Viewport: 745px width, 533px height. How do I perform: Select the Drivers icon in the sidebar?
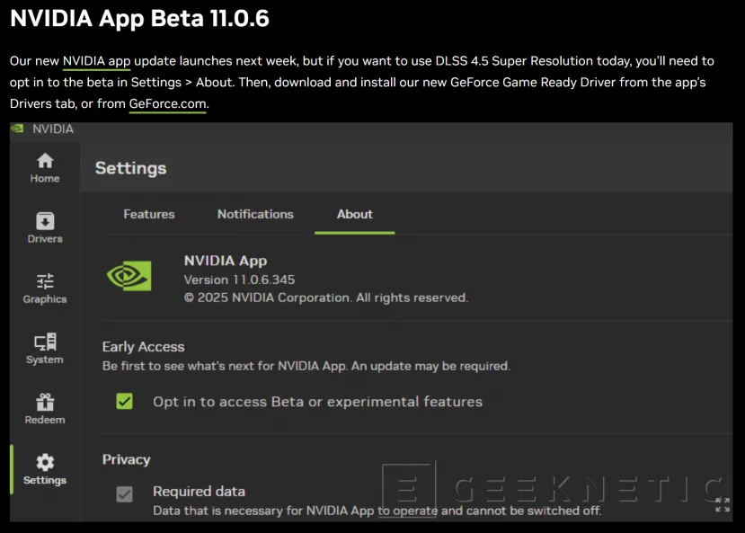pyautogui.click(x=44, y=227)
